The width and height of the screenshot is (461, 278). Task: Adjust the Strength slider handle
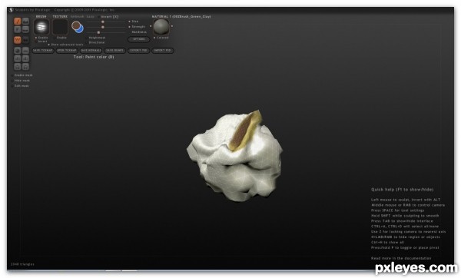[103, 27]
